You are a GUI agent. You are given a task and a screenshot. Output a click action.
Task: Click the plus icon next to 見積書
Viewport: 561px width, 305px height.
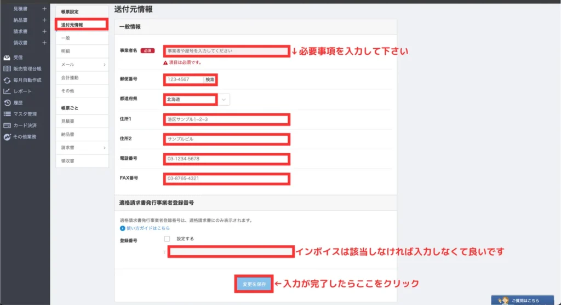pyautogui.click(x=44, y=9)
